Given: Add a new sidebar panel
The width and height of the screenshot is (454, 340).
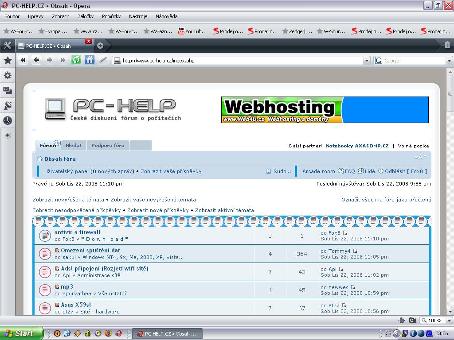Looking at the screenshot, I should [8, 135].
